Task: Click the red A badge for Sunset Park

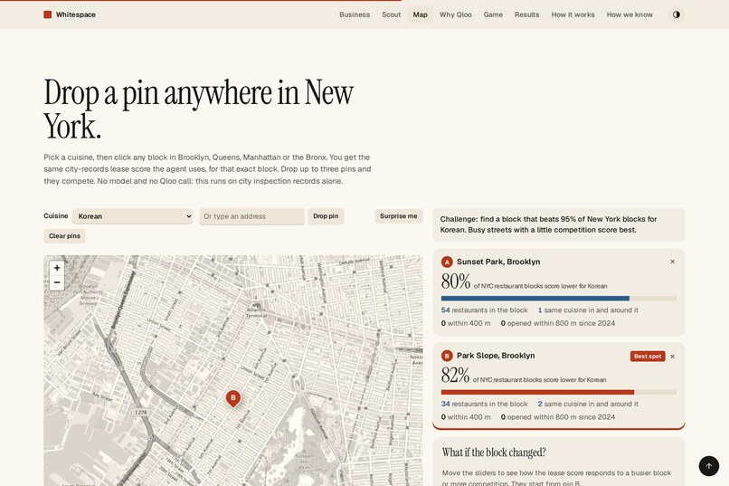Action: (x=447, y=262)
